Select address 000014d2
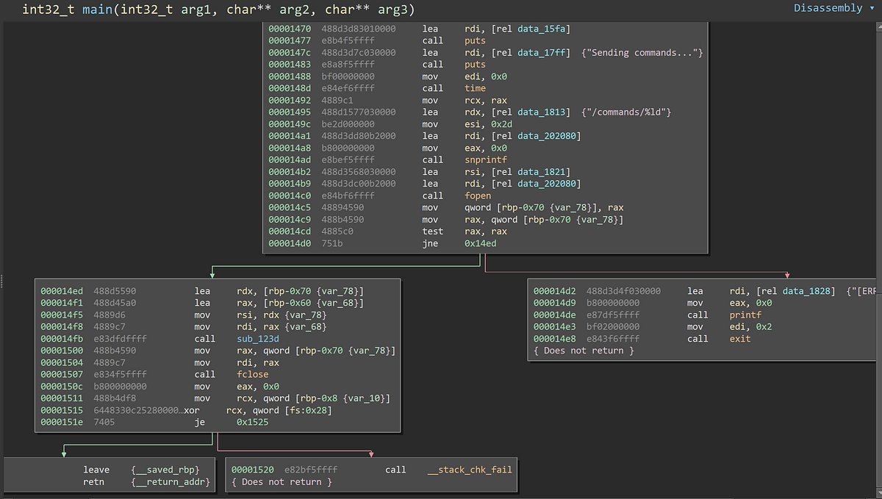 click(556, 291)
